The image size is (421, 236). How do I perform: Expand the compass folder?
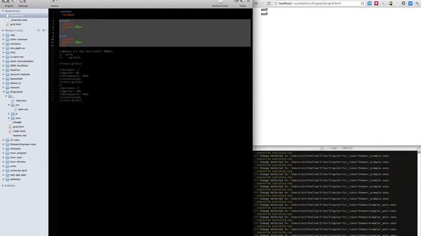pos(3,44)
